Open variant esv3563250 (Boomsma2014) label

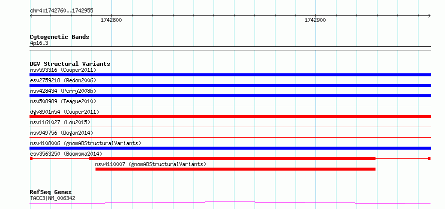pyautogui.click(x=66, y=154)
